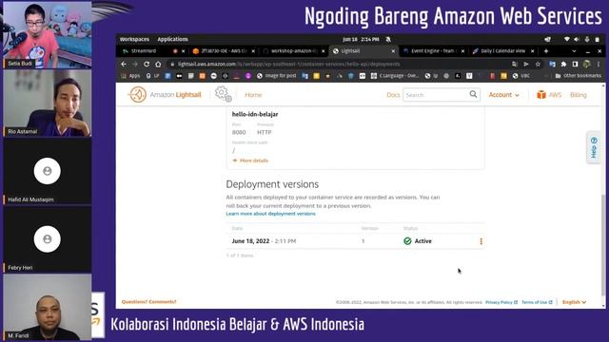Click the send/share arrow icon in the address bar
The width and height of the screenshot is (609, 342).
[x=526, y=64]
